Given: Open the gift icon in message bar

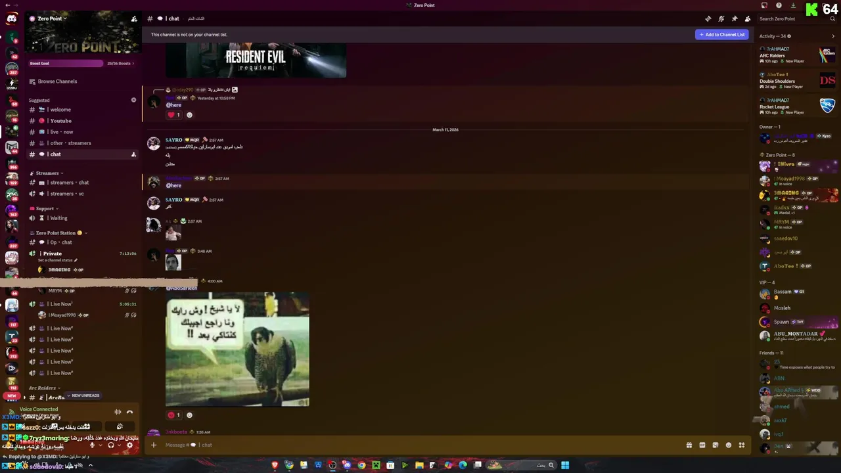Looking at the screenshot, I should click(x=689, y=445).
